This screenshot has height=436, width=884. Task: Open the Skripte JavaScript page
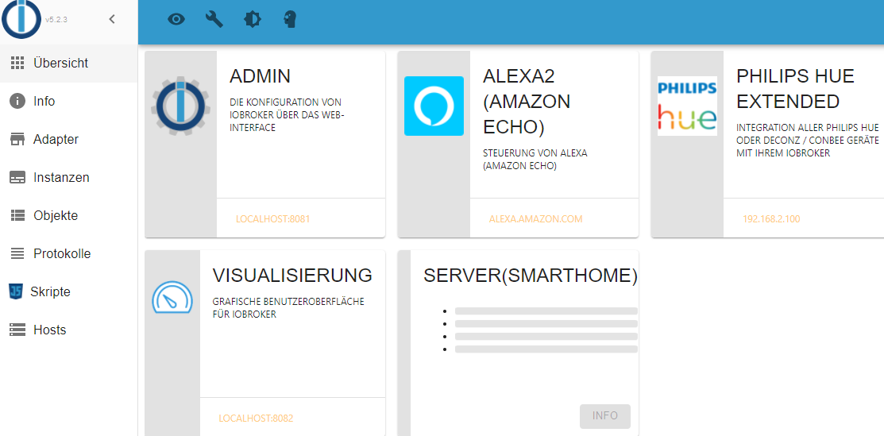pyautogui.click(x=69, y=292)
